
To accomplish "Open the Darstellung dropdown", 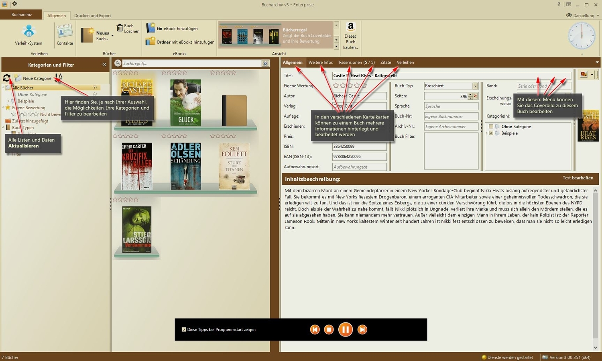I will click(x=582, y=15).
